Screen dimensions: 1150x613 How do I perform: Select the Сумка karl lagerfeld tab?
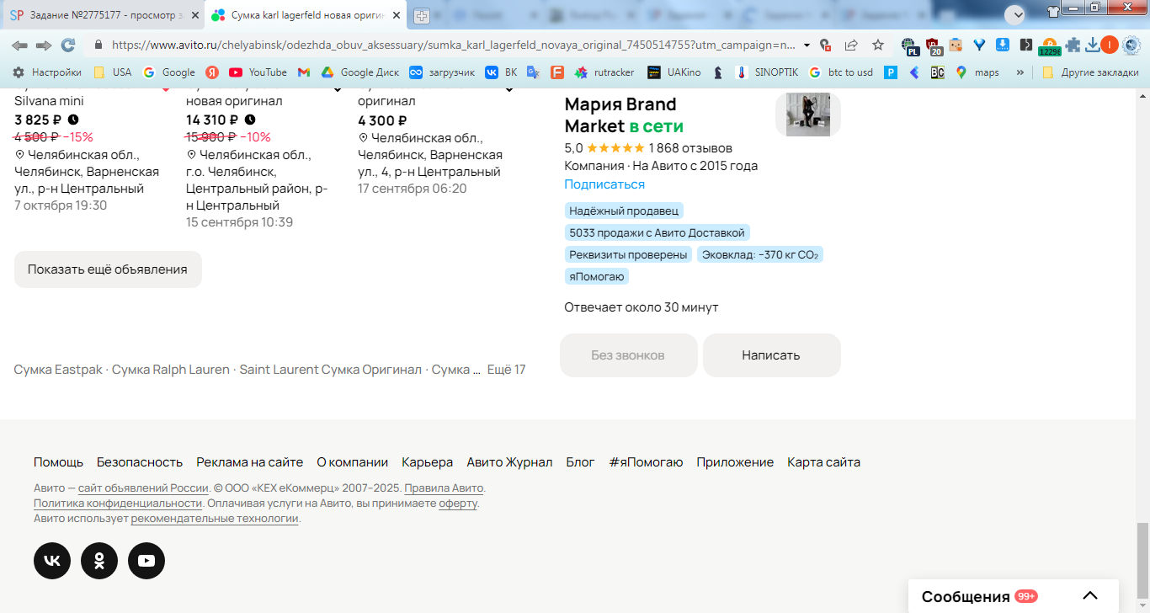coord(307,15)
